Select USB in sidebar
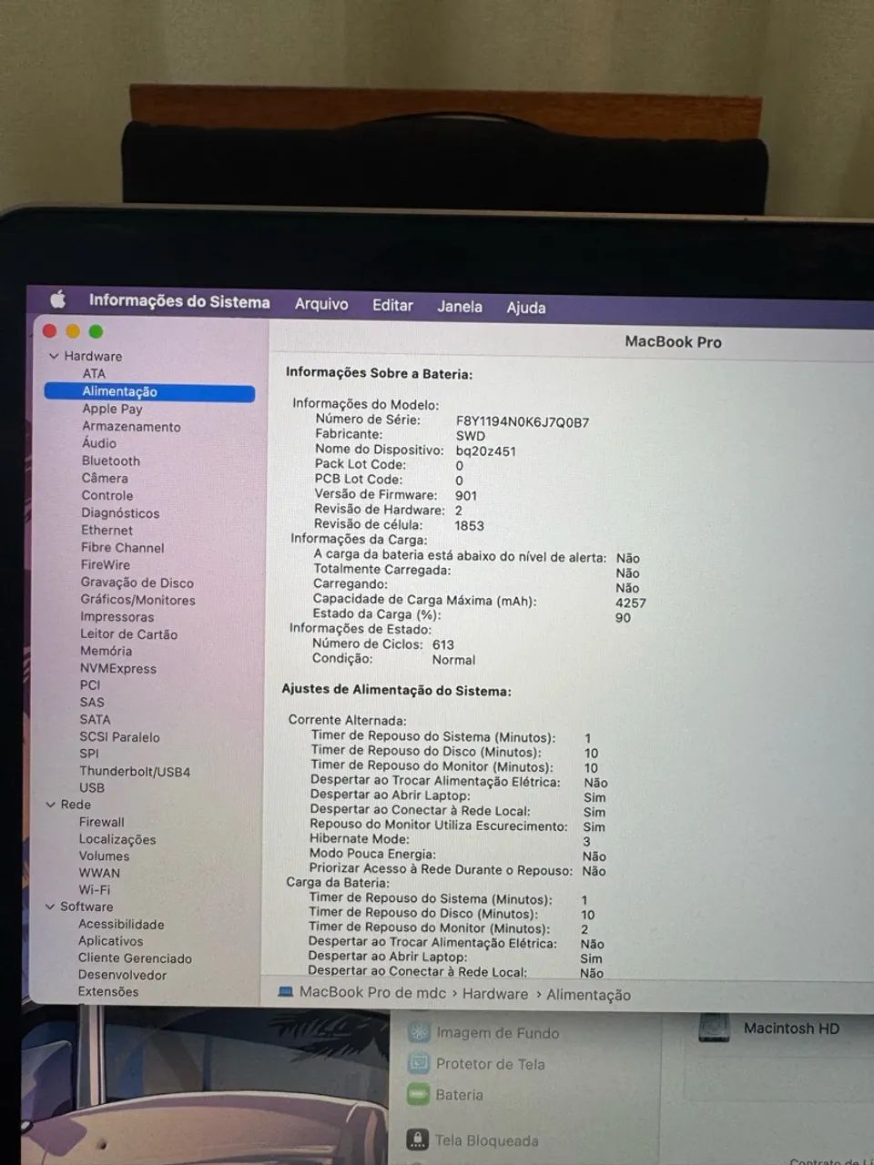 pos(92,787)
